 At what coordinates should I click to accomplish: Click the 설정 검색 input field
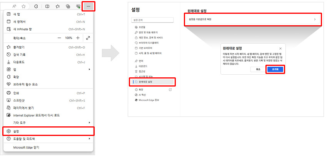[x=153, y=20]
